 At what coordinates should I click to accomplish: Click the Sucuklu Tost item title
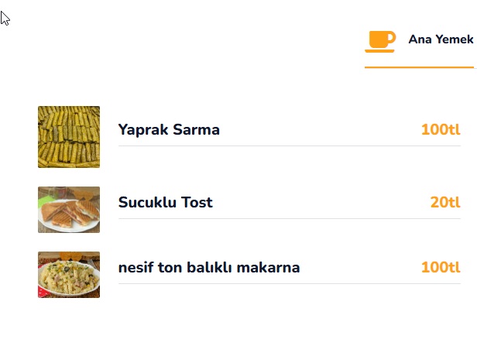click(x=165, y=203)
